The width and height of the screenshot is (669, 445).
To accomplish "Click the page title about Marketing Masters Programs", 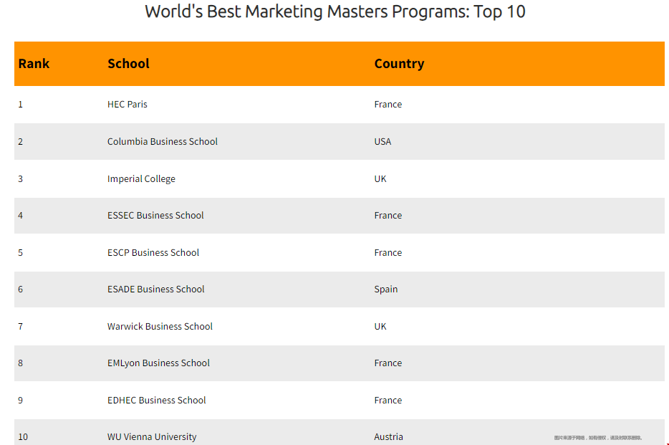I will tap(335, 11).
